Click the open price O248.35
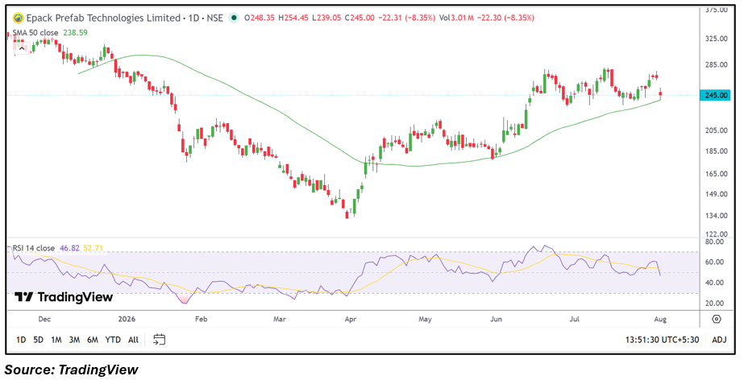 click(x=260, y=18)
